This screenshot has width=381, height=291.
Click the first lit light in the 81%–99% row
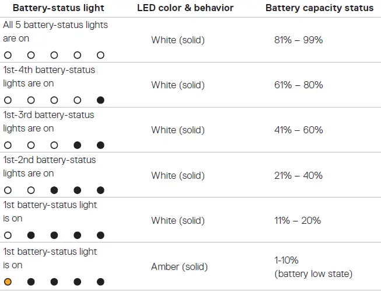point(8,55)
